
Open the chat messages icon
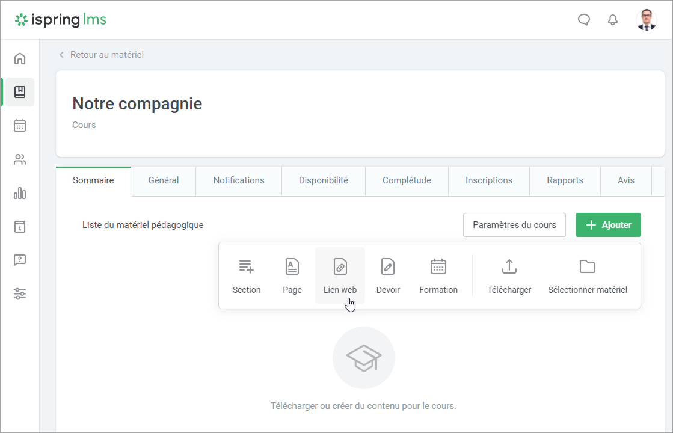tap(583, 20)
